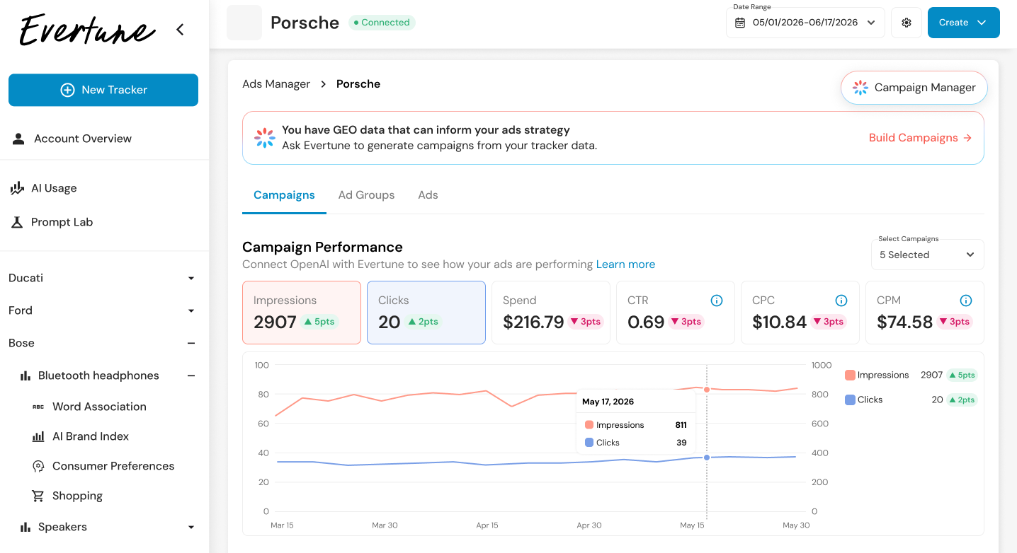Expand the Ducati tracker
Viewport: 1017px width, 553px height.
tap(191, 278)
